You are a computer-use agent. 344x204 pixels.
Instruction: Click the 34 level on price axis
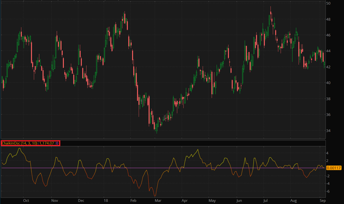click(x=328, y=131)
